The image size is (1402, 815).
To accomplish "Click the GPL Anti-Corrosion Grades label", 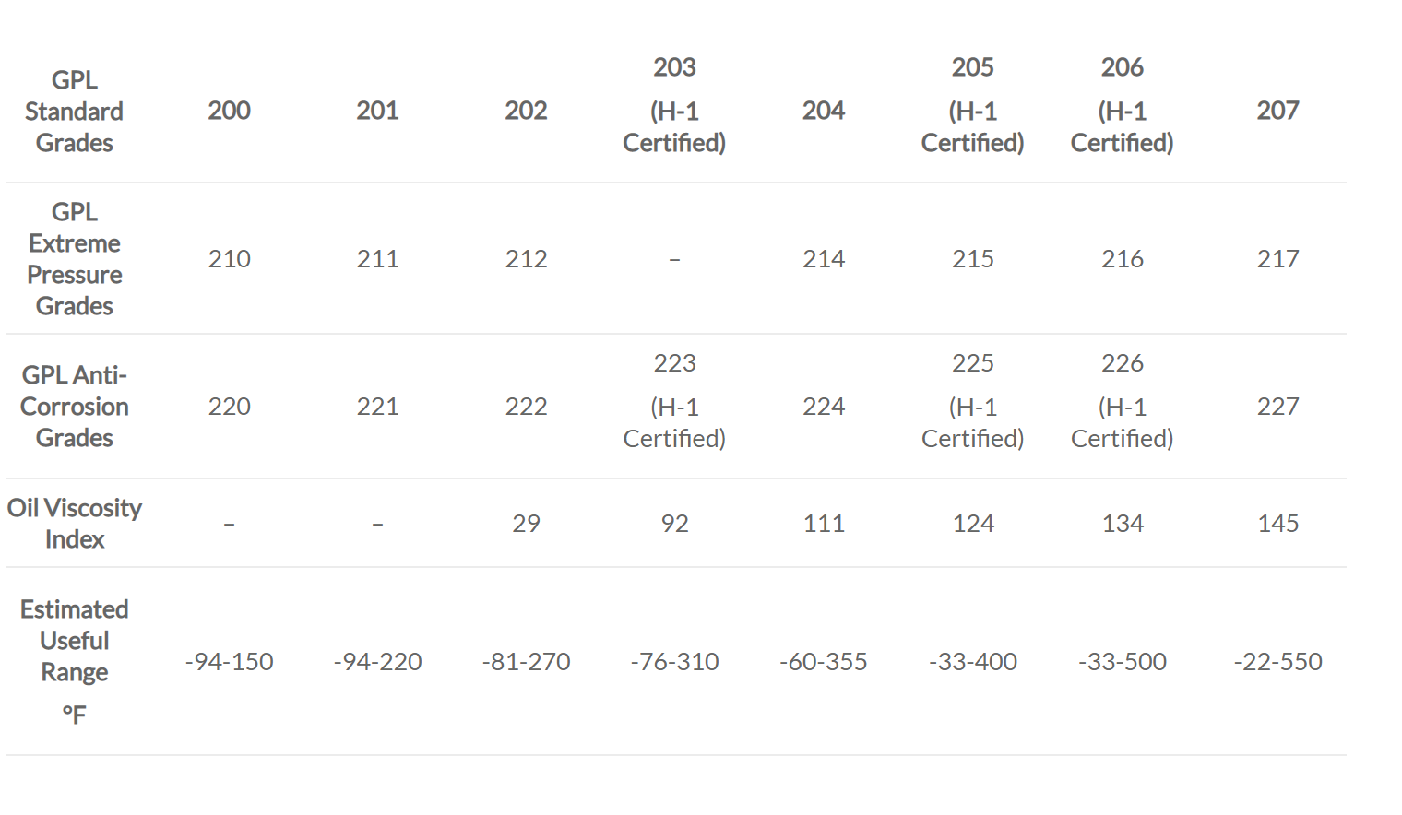I will click(x=74, y=407).
